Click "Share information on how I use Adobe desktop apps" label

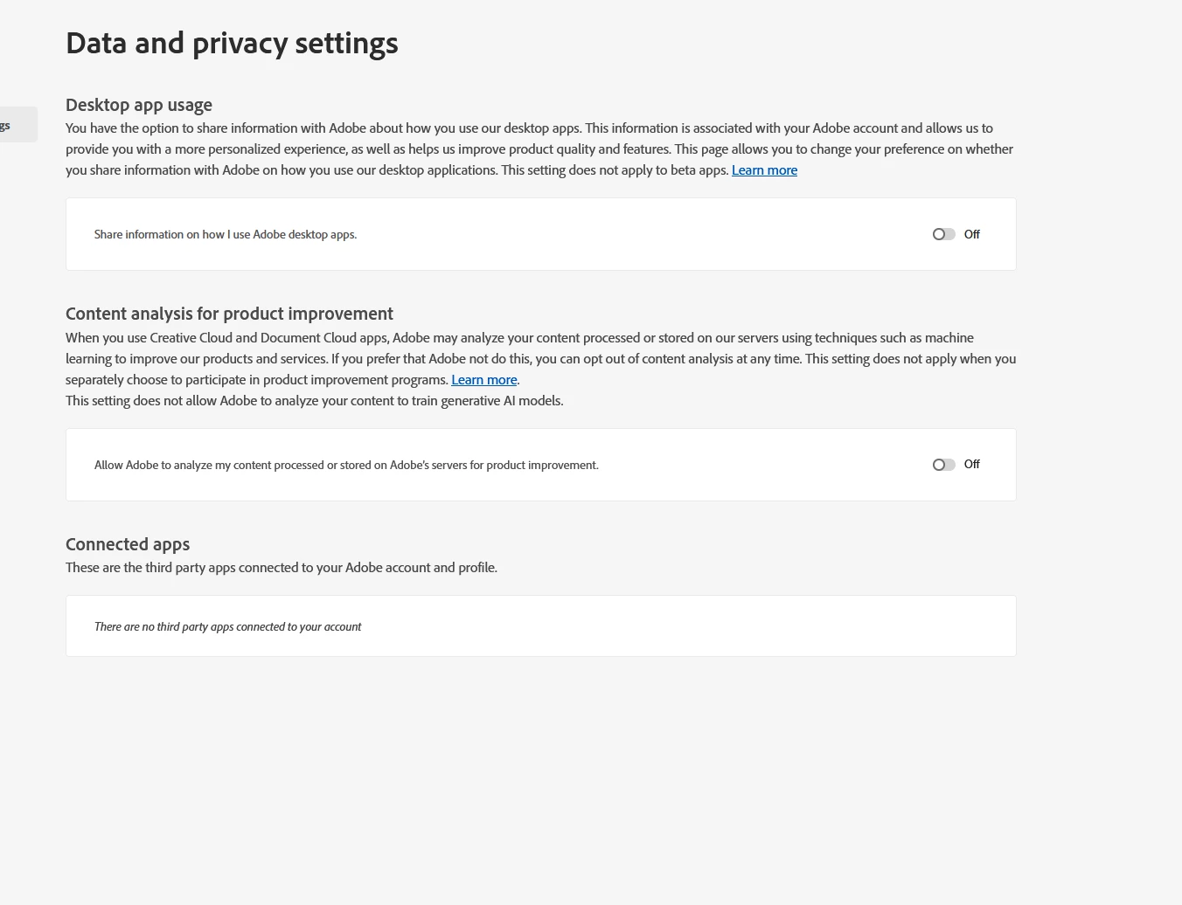(226, 234)
